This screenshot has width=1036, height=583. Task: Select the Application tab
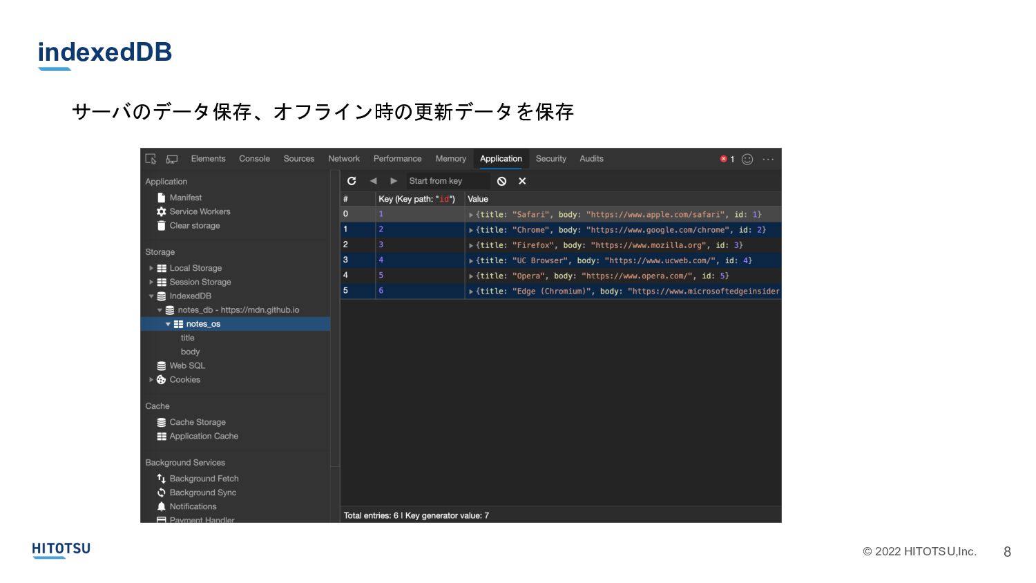click(x=501, y=159)
